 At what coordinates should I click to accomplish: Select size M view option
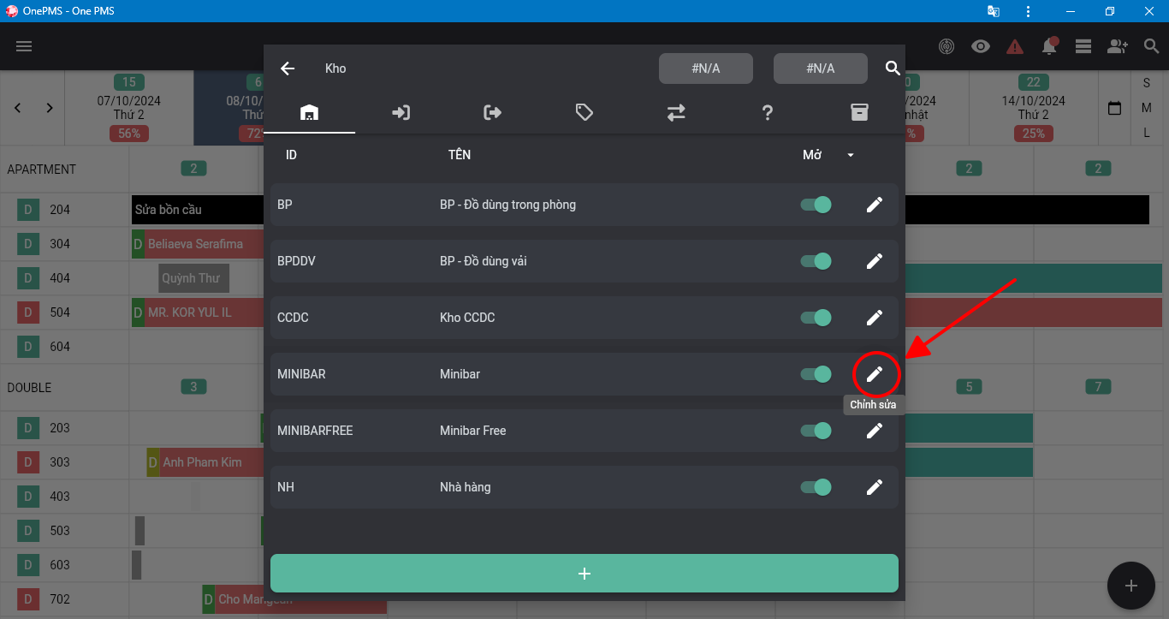pos(1147,108)
